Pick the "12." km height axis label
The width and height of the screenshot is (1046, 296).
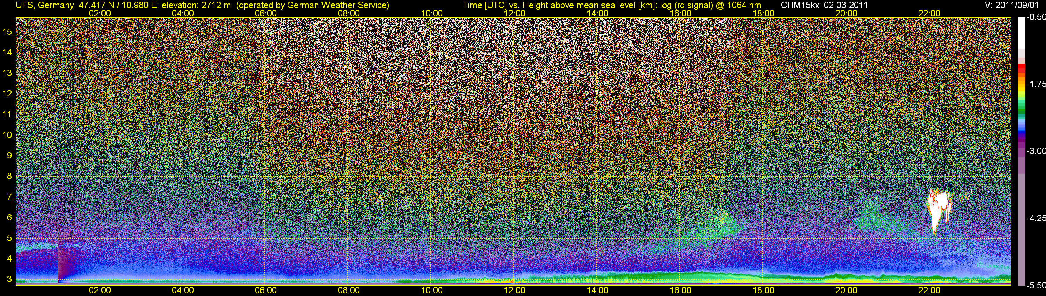[8, 94]
